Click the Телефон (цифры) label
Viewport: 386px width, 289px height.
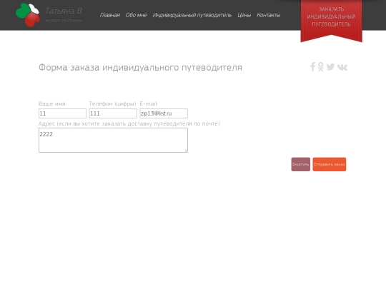(112, 103)
